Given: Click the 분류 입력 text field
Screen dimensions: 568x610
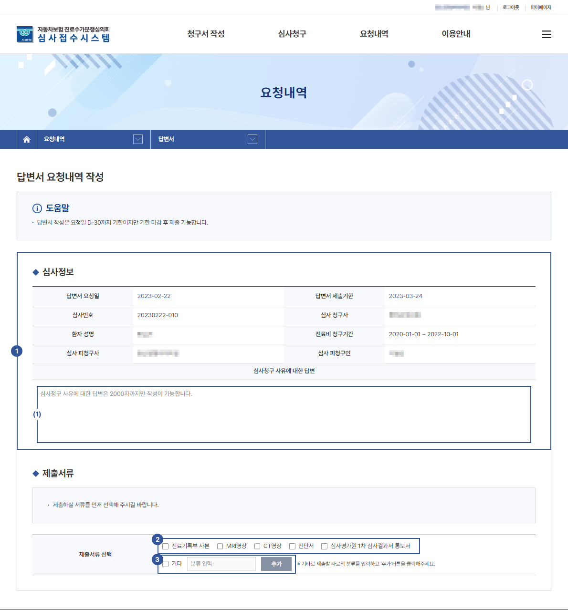Looking at the screenshot, I should 221,564.
